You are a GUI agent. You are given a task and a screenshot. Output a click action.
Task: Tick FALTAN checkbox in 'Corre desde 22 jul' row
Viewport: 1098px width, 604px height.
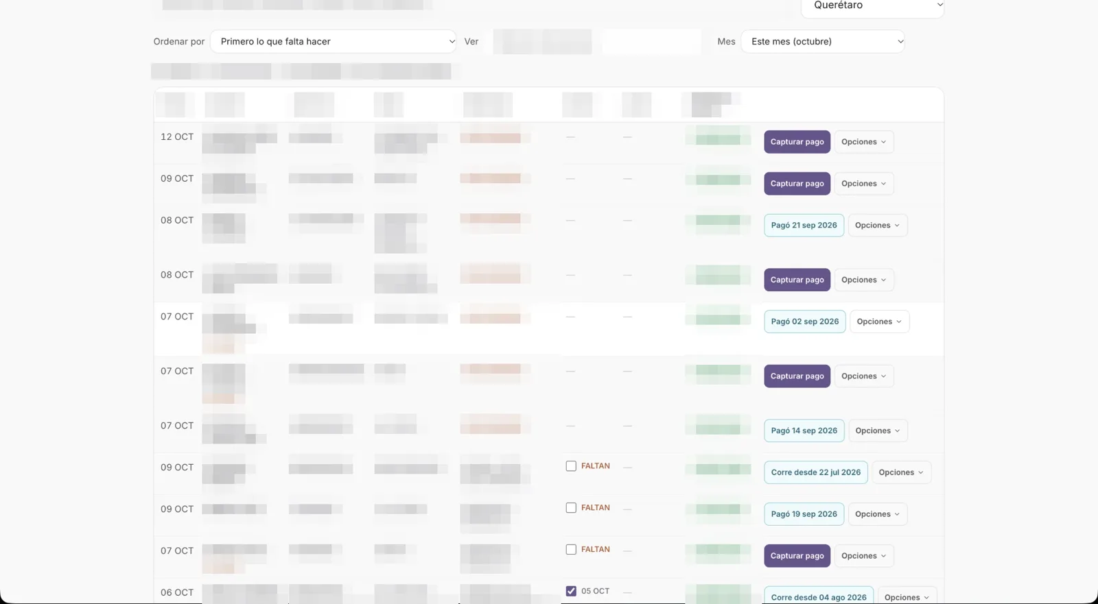coord(571,466)
